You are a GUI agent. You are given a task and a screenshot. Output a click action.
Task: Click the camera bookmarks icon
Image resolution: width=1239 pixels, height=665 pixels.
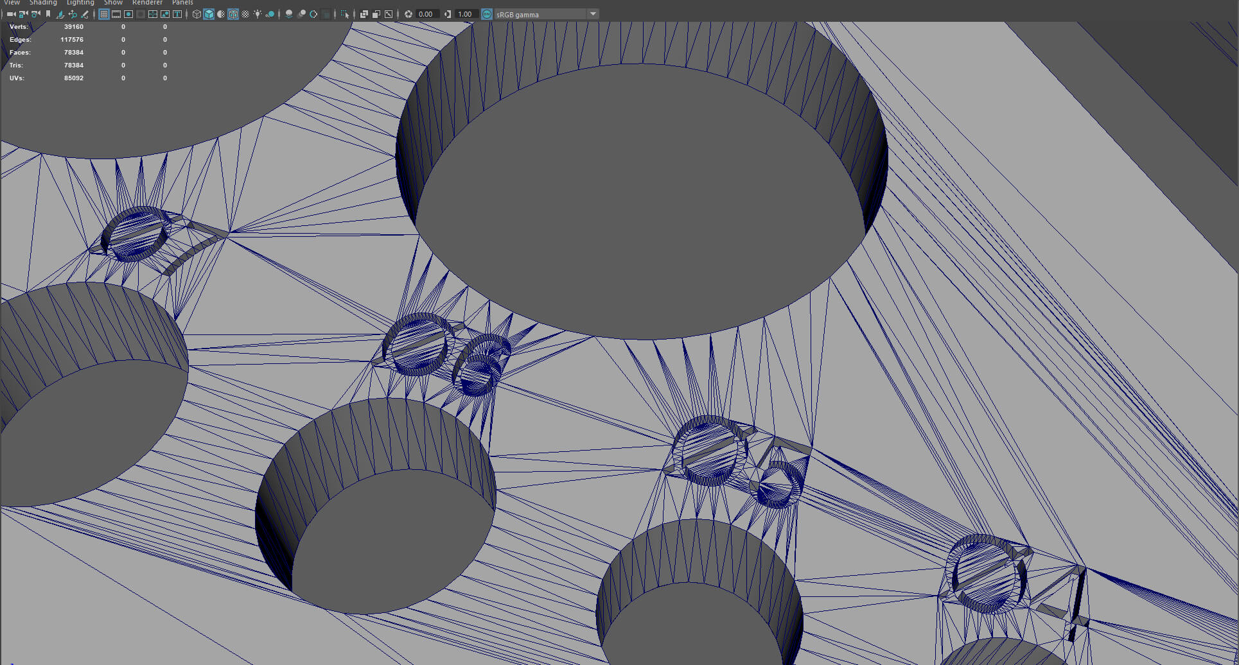pyautogui.click(x=48, y=14)
